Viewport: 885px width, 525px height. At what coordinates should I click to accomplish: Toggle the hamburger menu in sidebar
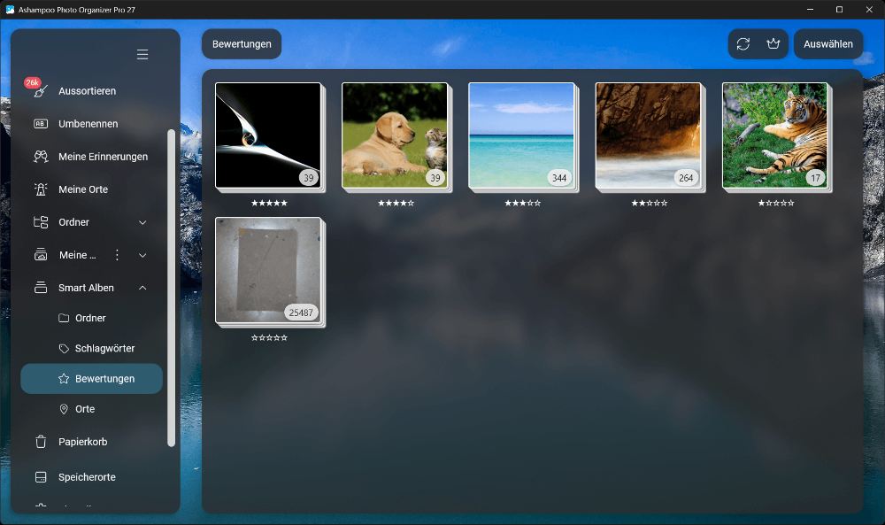pyautogui.click(x=142, y=54)
